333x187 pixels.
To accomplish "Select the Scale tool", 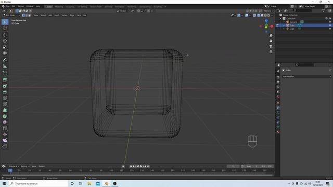I will click(5, 47).
